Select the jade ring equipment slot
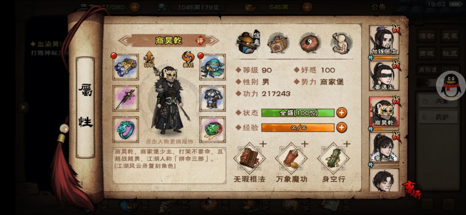The width and height of the screenshot is (466, 215). (126, 130)
